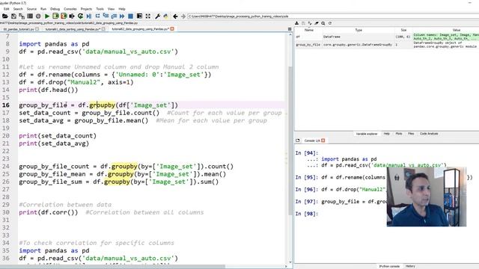
Task: Click the editor vertical scrollbar
Action: (290, 140)
